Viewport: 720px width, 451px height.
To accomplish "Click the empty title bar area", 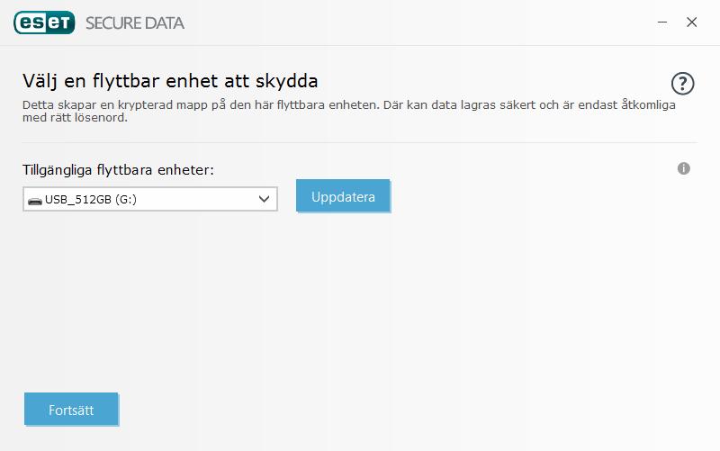I will point(405,23).
